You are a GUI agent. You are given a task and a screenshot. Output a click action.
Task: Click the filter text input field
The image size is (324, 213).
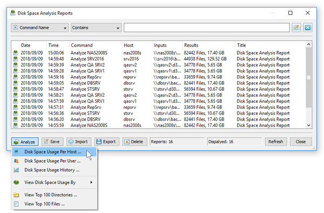206,28
